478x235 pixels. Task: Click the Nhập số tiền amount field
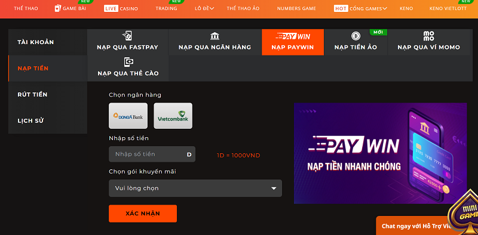tap(152, 154)
